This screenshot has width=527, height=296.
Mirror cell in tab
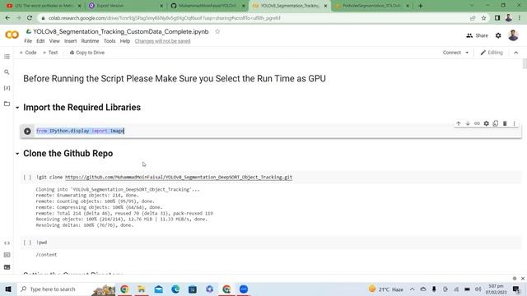[x=496, y=123]
